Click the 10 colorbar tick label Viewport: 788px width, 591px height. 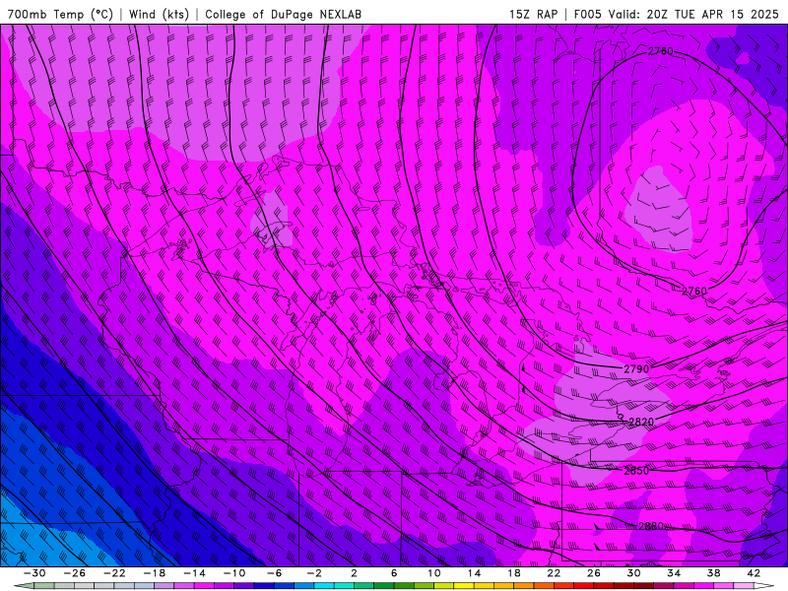click(434, 573)
